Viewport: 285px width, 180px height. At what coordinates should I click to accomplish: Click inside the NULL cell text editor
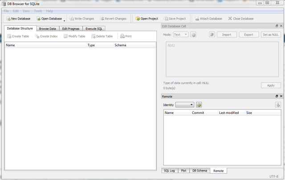tap(222, 60)
